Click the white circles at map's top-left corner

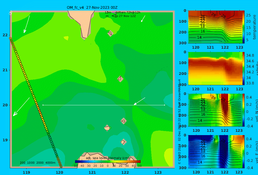click(11, 13)
